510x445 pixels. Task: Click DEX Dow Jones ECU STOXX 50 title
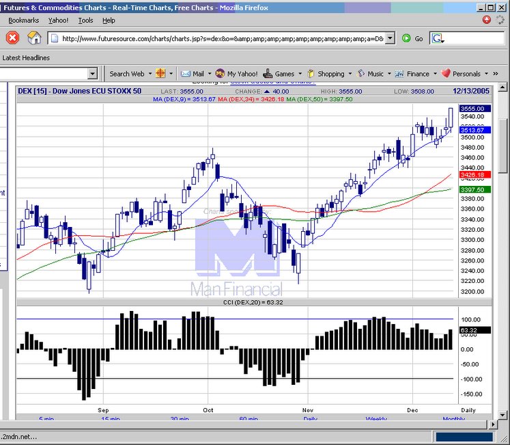coord(80,91)
